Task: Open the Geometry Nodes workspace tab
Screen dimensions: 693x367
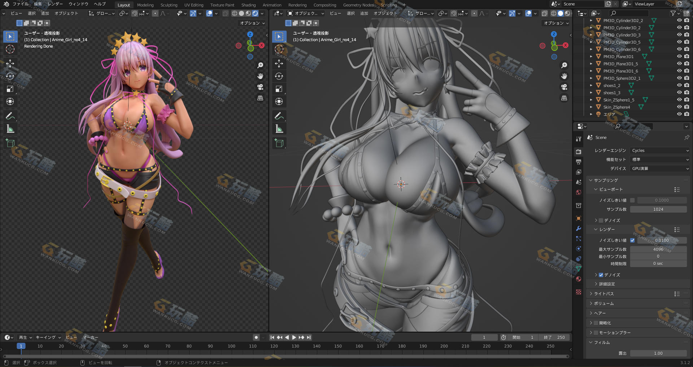Action: [358, 5]
